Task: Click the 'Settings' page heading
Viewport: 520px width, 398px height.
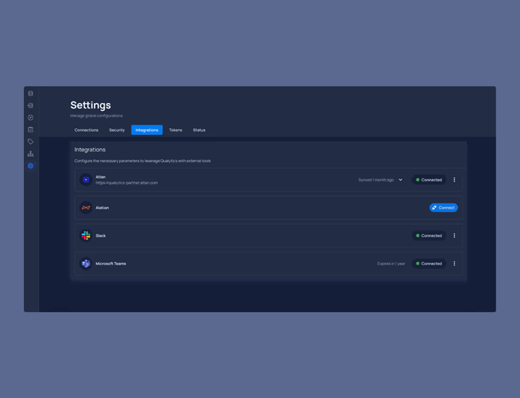Action: coord(90,105)
